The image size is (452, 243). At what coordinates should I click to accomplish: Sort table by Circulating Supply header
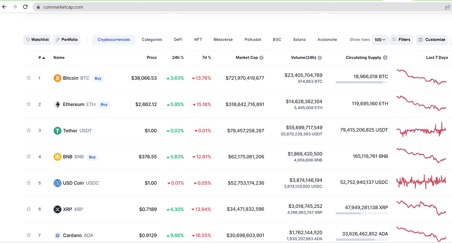click(363, 58)
